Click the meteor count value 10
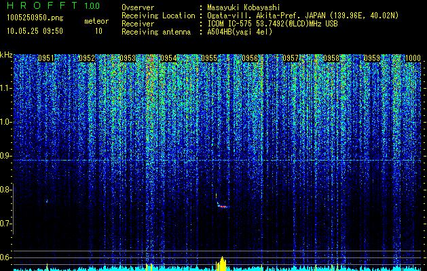Screen dimensions: 427x271 [x=98, y=31]
